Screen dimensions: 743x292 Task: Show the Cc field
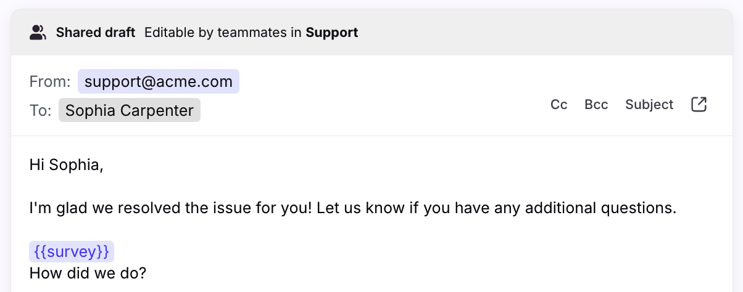tap(558, 105)
